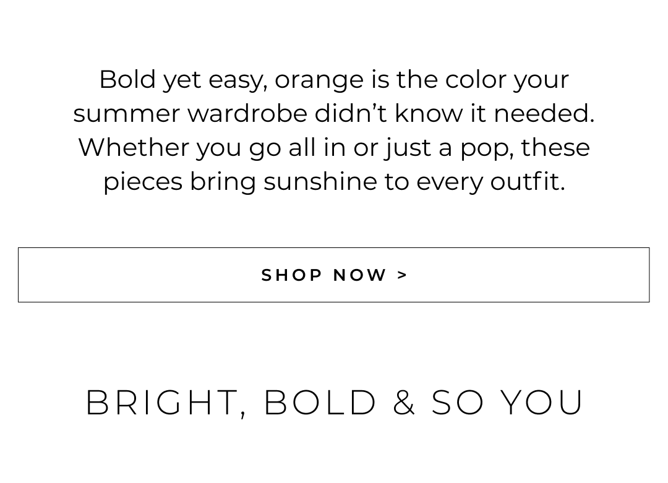Click the word "orange" in the paragraph
668x483 pixels.
pos(319,80)
